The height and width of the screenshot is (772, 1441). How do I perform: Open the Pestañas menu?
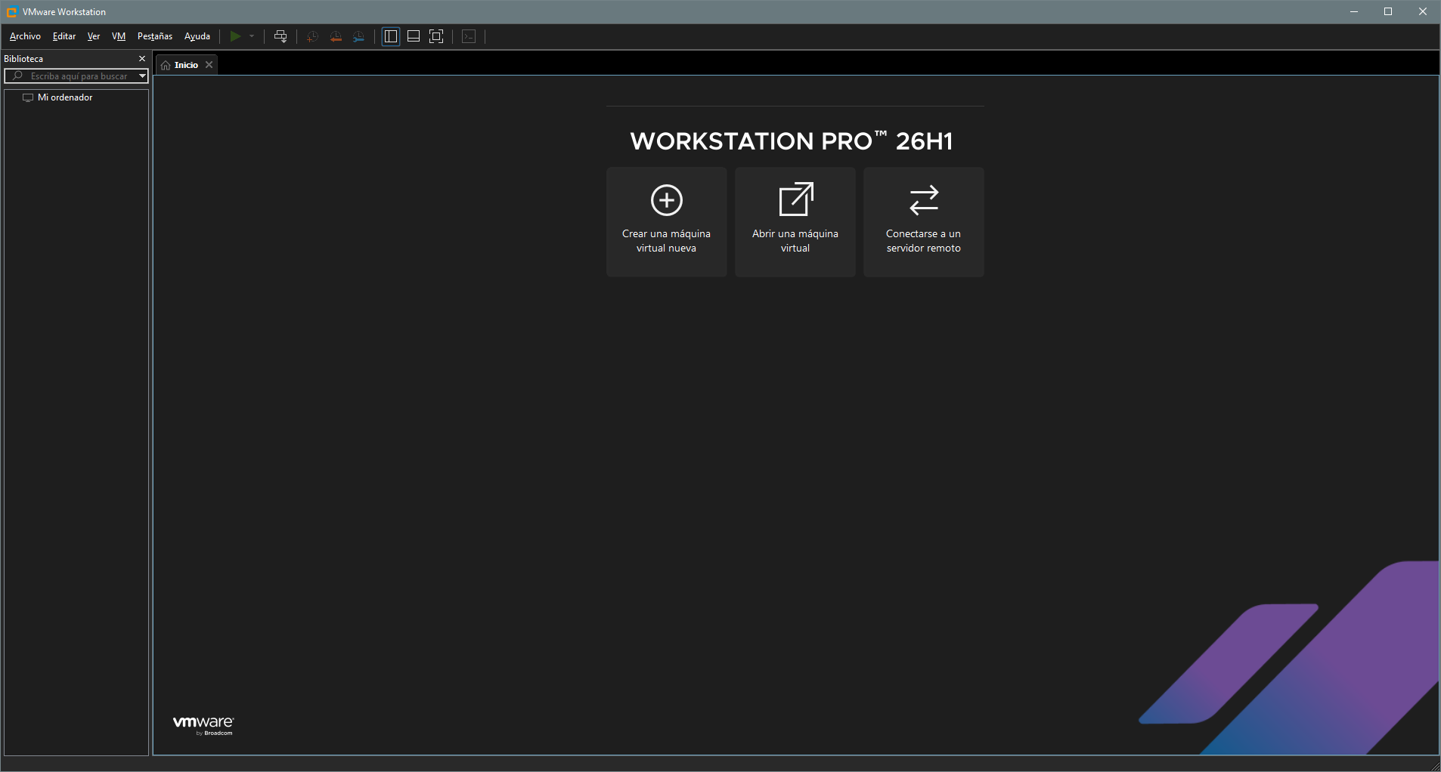tap(155, 36)
